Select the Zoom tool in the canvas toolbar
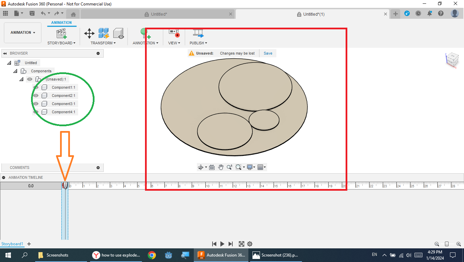 (x=229, y=167)
